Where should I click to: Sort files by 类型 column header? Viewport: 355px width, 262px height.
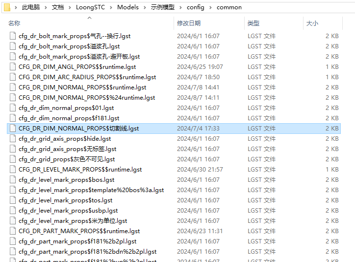[x=253, y=23]
